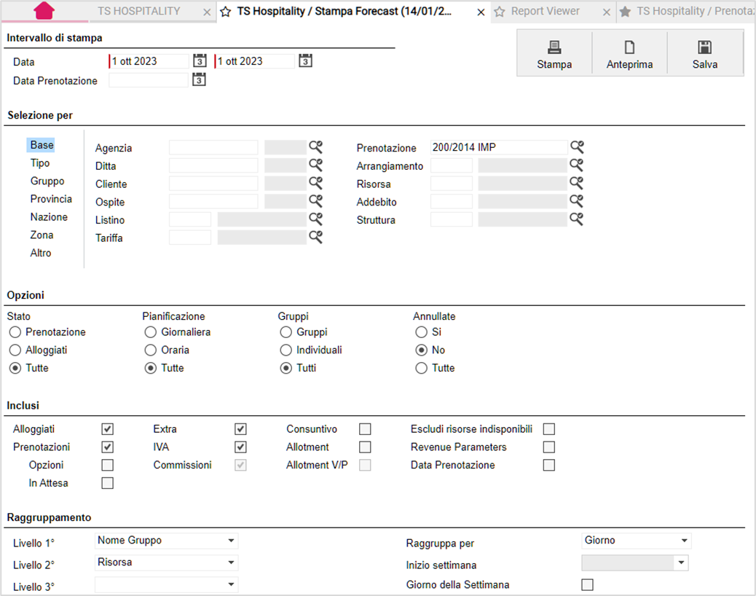Star the Stampa Forecast tab favorite

point(225,12)
